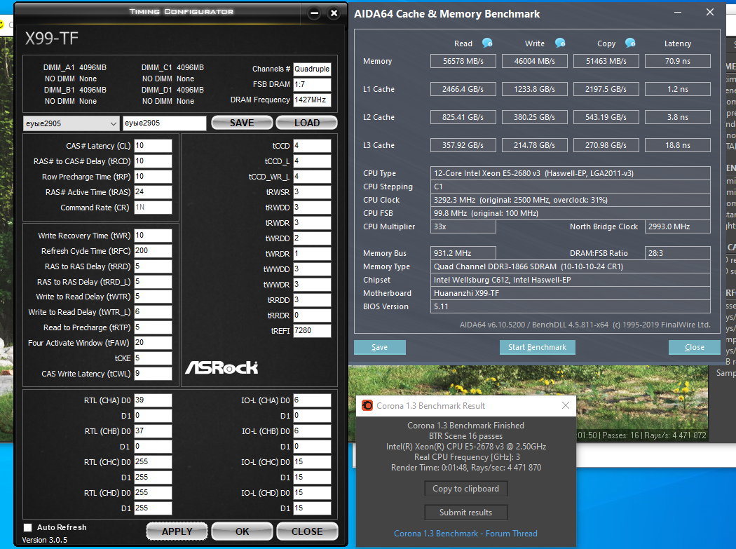The width and height of the screenshot is (736, 549).
Task: Click the Memory Read 56578 MB/s value
Action: [x=463, y=61]
